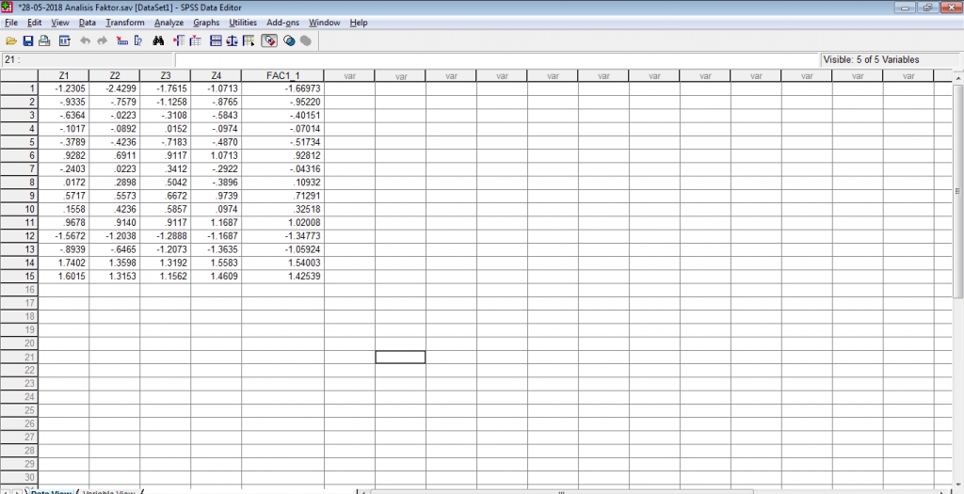
Task: Open the Graphs menu
Action: coord(206,22)
